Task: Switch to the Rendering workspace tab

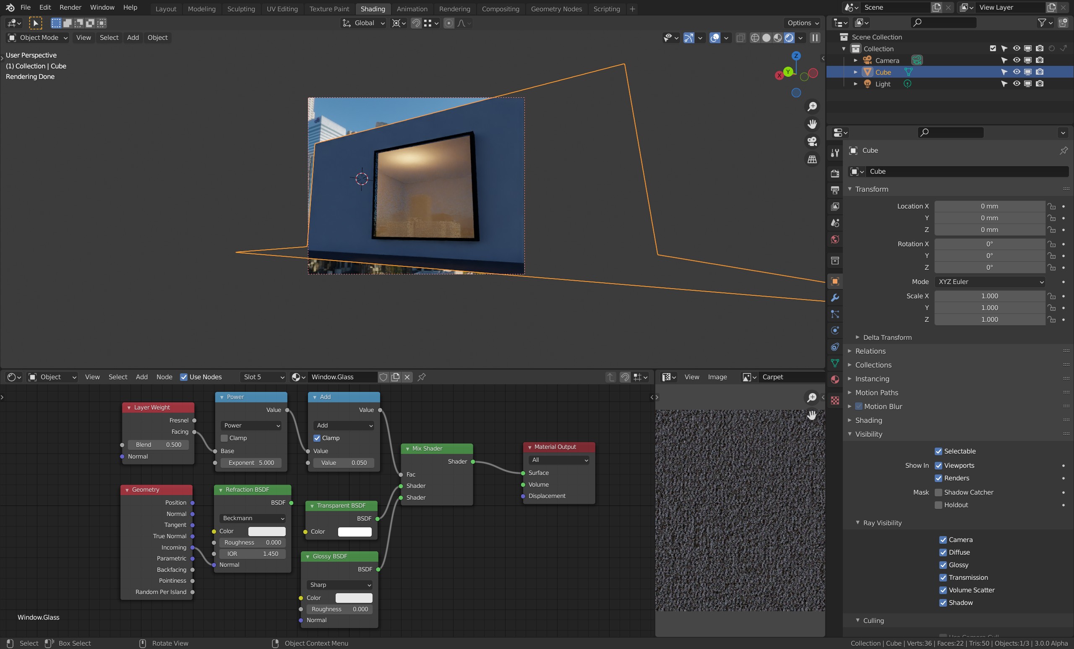Action: tap(455, 9)
